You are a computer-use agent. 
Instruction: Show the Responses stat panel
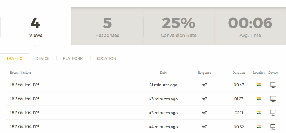click(107, 26)
